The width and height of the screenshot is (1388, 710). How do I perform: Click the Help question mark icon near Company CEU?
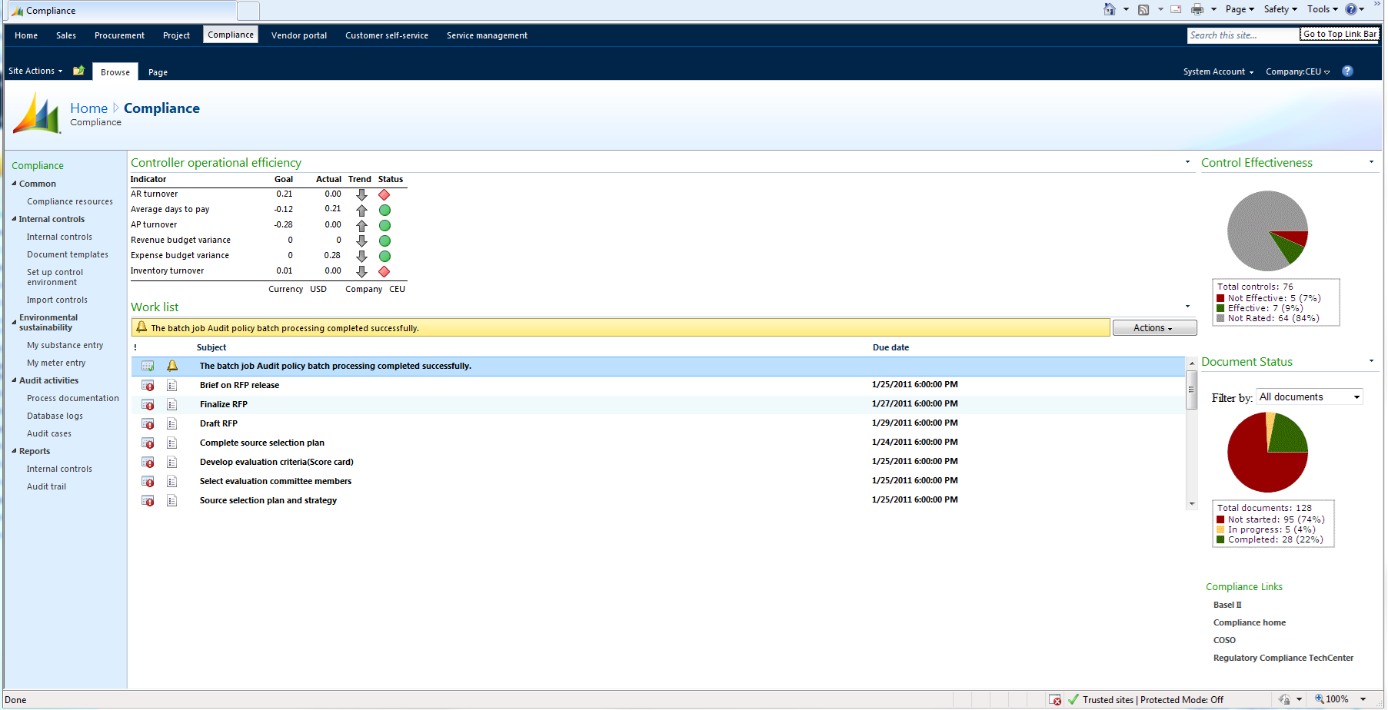click(1347, 71)
